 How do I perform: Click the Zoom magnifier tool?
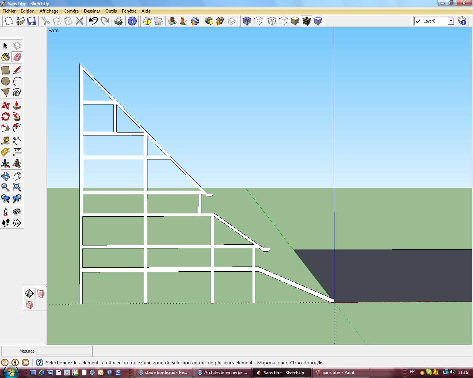[x=6, y=187]
